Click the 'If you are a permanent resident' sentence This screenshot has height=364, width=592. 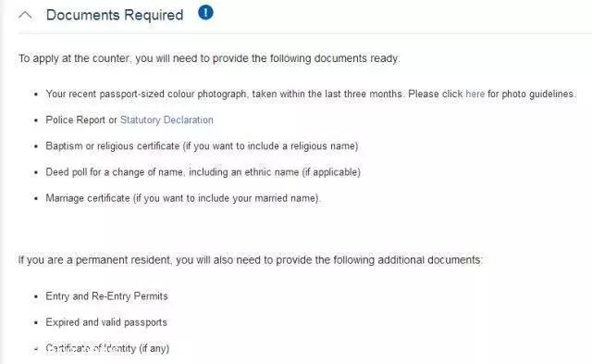(251, 260)
